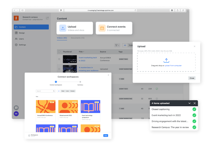Dismiss the 4 items uploaded panel
The image size is (211, 149).
[x=195, y=103]
